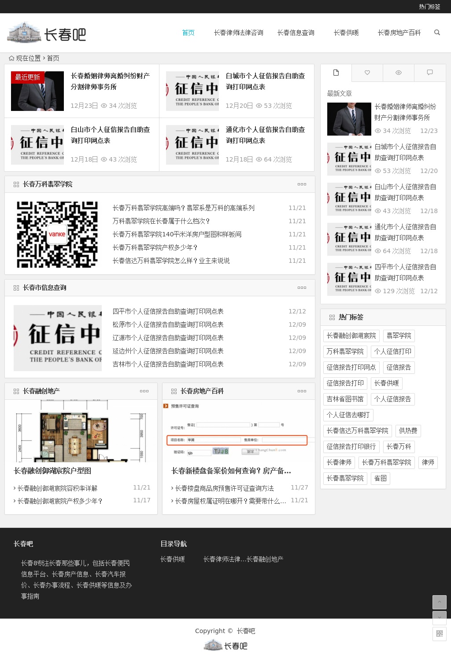Click the scroll-down arrow button
Image resolution: width=451 pixels, height=663 pixels.
tap(439, 618)
